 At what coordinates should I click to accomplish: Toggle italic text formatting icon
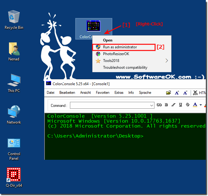[173, 105]
